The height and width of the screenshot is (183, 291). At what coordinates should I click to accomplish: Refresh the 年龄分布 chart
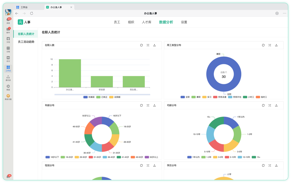point(142,105)
